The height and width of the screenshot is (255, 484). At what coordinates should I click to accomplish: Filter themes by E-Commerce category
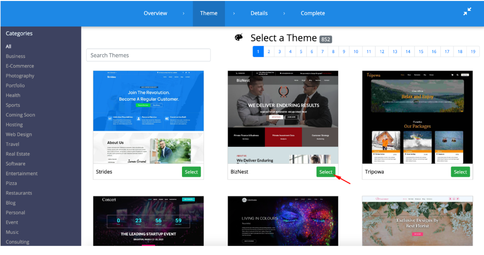point(20,66)
